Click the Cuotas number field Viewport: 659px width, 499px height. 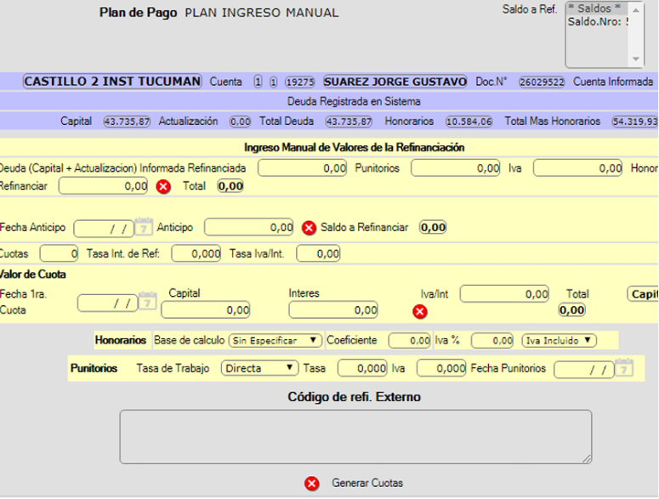(60, 253)
